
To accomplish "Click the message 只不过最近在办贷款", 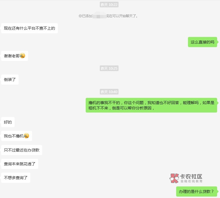I will pos(22,150).
